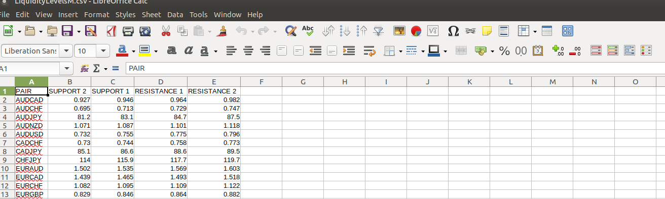The width and height of the screenshot is (665, 199).
Task: Toggle Print Preview
Action: pos(145,31)
